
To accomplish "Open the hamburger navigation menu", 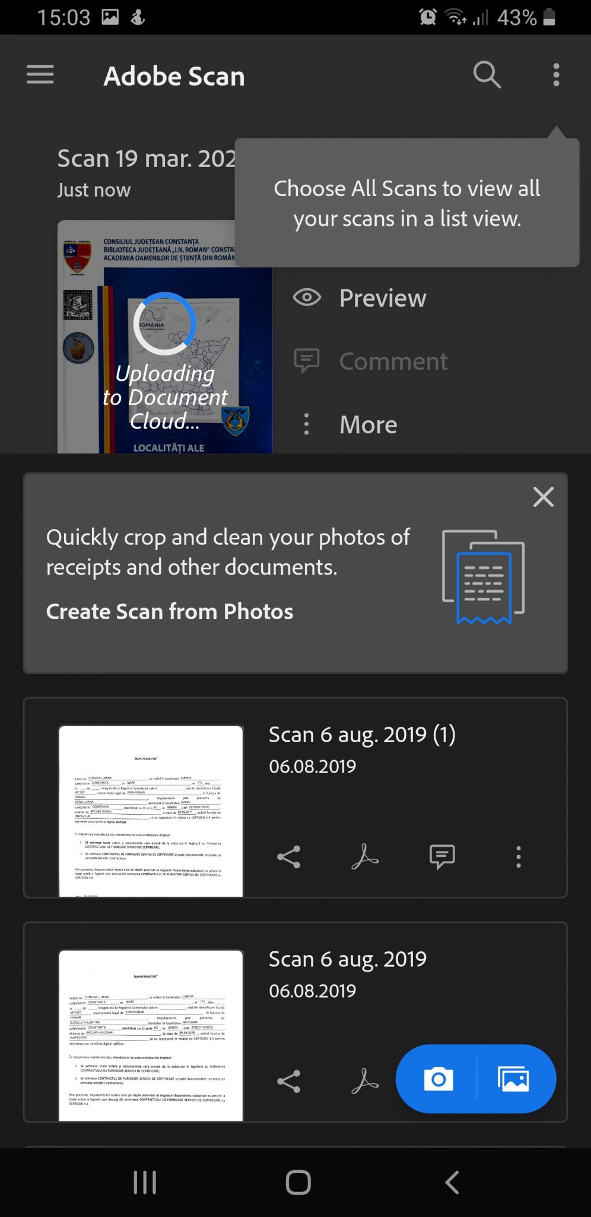I will (40, 75).
